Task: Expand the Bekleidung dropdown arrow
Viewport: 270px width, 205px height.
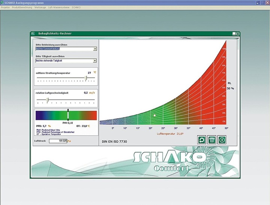Action: click(95, 49)
